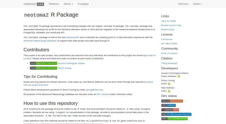The height and width of the screenshot is (124, 226).
Task: Open the lifecycle experimental badge
Action: click(172, 101)
